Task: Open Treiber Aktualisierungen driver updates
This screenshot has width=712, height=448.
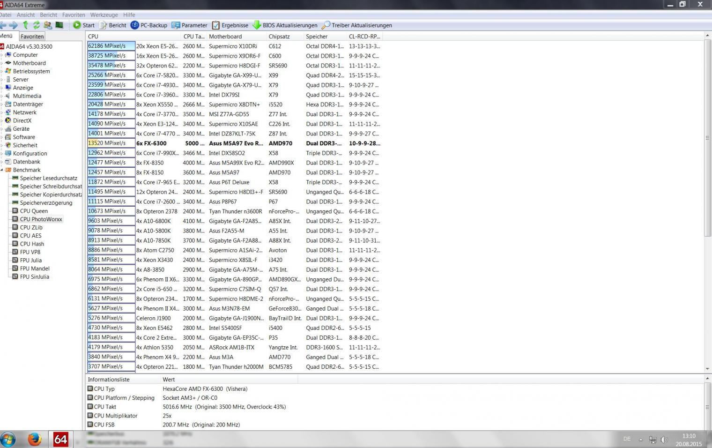Action: pos(357,25)
